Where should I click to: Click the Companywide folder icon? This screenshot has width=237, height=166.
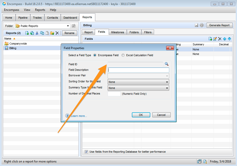click(7, 44)
